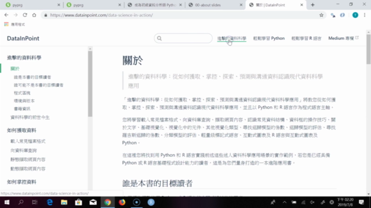371x208 pixels.
Task: Open sidebar item 書籍資訊
Action: click(22, 109)
